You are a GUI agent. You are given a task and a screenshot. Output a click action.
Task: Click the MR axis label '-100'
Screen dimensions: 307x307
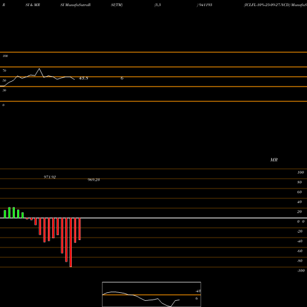pos(301,271)
